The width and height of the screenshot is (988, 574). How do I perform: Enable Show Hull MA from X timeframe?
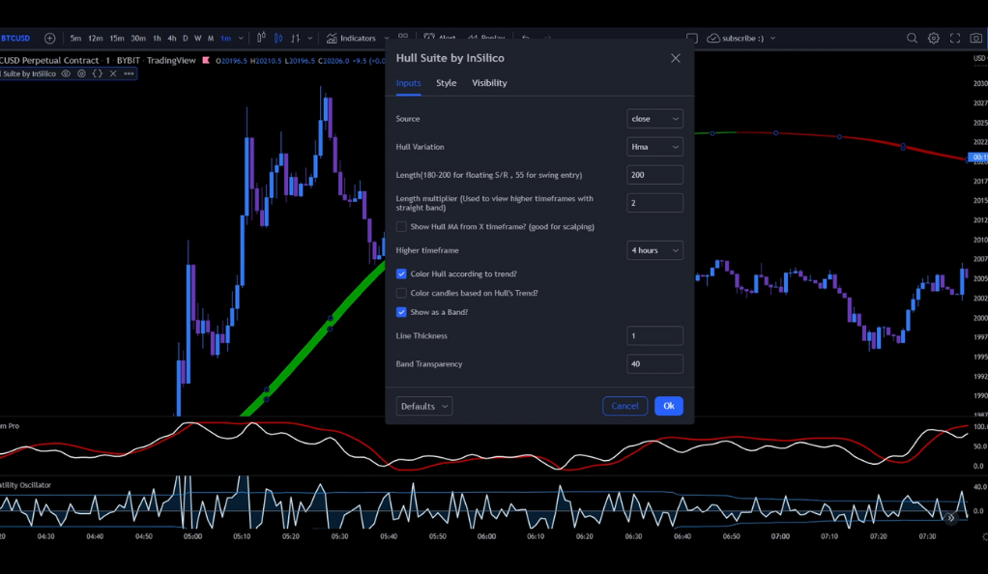pos(401,227)
